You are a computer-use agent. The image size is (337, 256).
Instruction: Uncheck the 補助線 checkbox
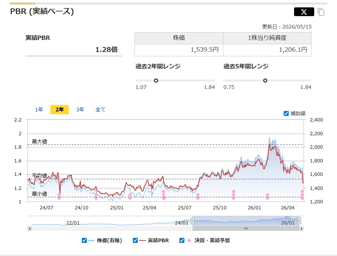(286, 113)
